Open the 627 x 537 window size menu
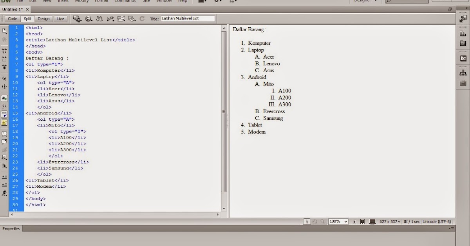Image resolution: width=470 pixels, height=246 pixels. [390, 221]
